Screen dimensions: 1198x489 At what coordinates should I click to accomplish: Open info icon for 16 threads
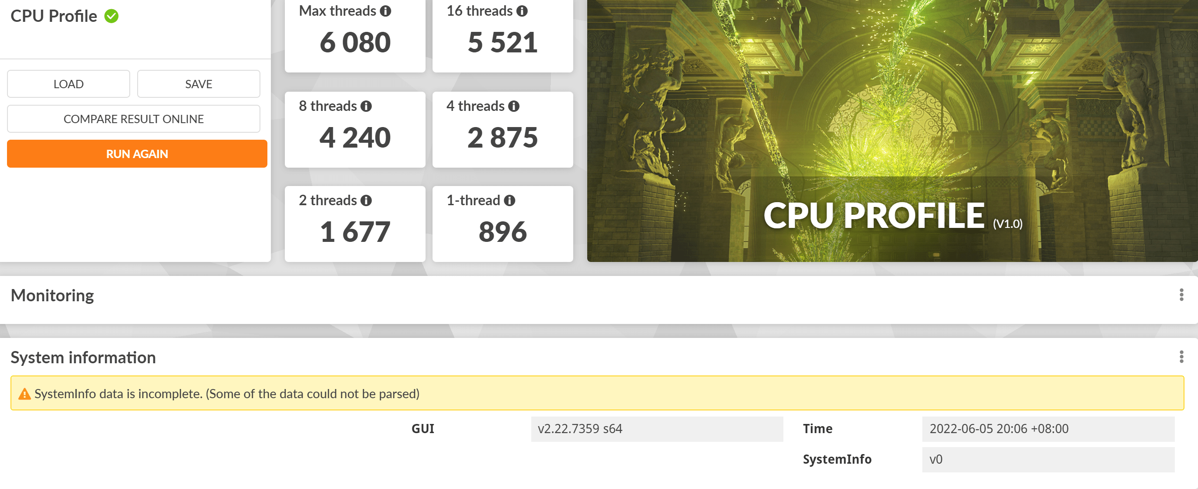pos(522,11)
